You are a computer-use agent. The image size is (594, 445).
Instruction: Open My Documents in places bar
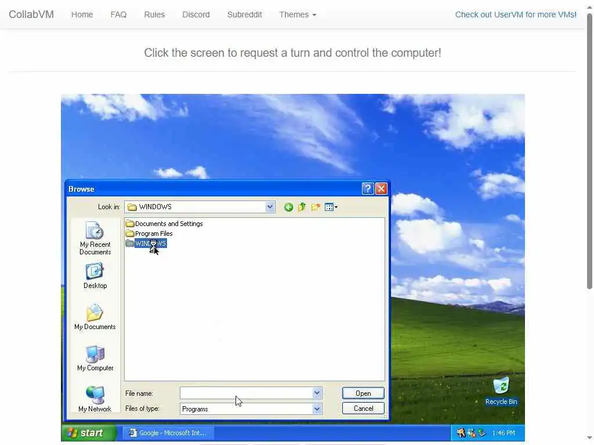(95, 317)
